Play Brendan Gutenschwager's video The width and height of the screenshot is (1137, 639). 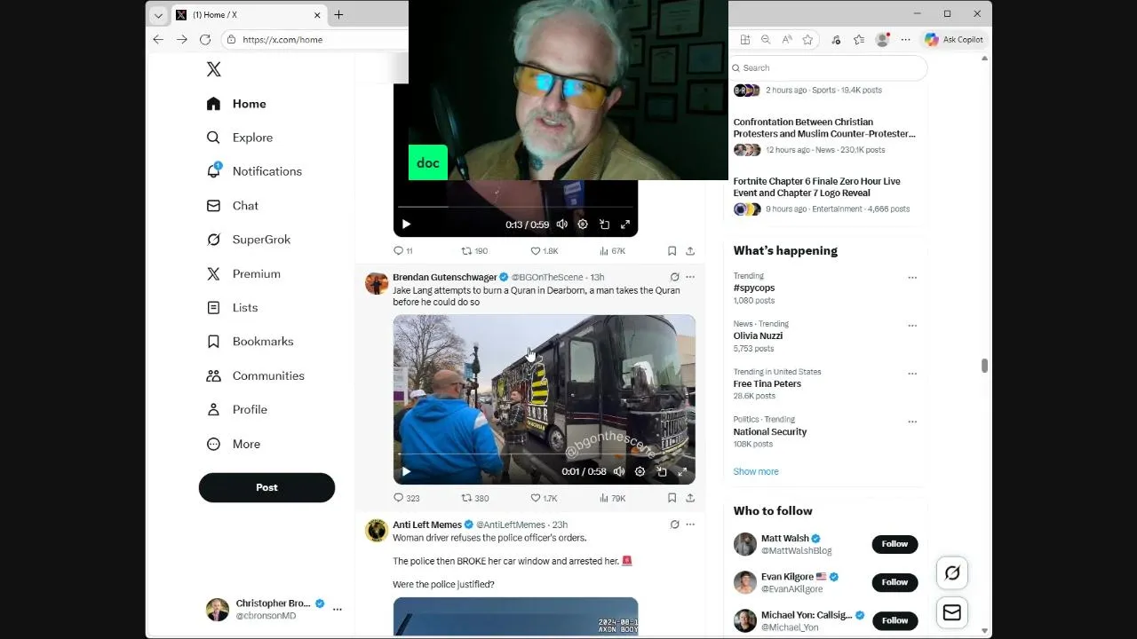[x=406, y=472]
